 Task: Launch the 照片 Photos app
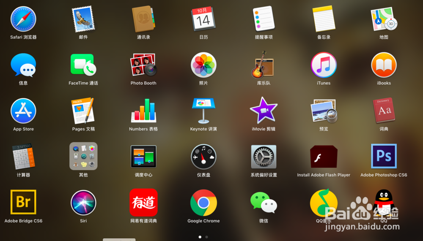pyautogui.click(x=203, y=65)
